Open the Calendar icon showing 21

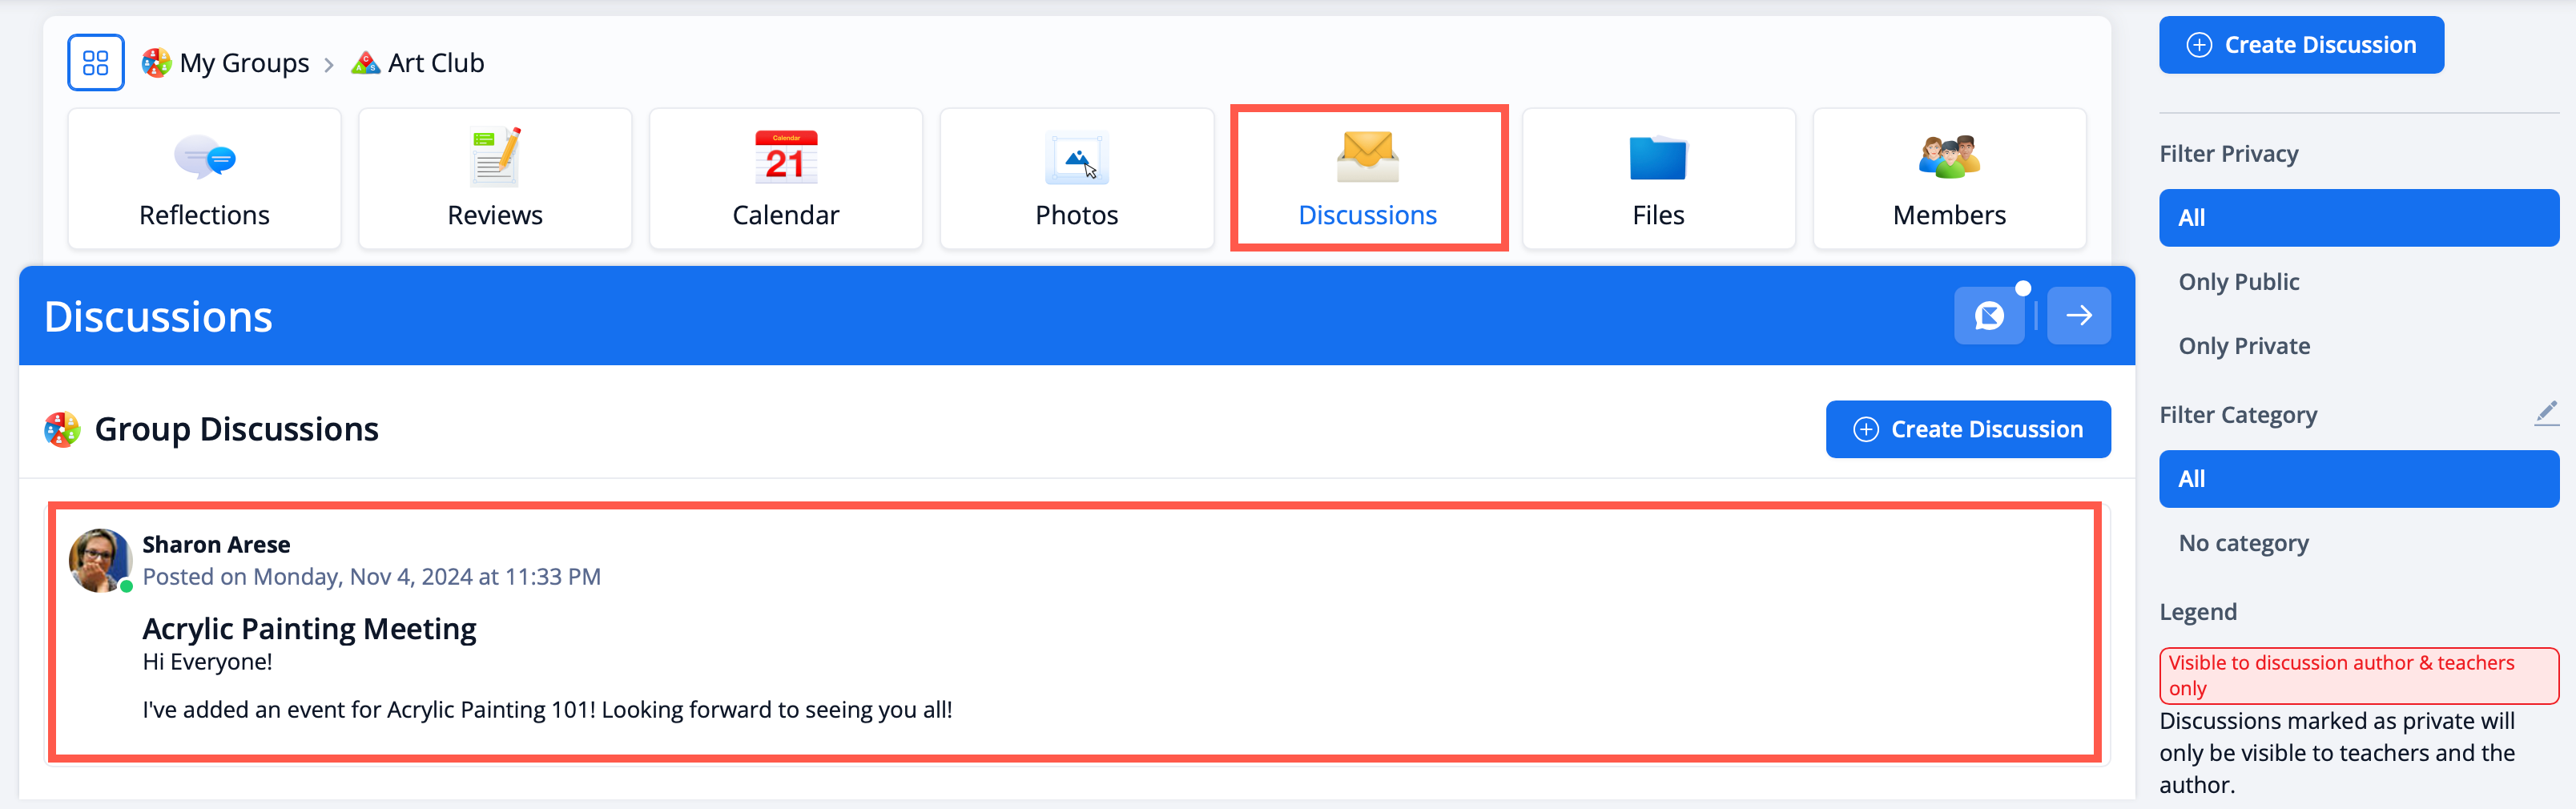coord(785,158)
